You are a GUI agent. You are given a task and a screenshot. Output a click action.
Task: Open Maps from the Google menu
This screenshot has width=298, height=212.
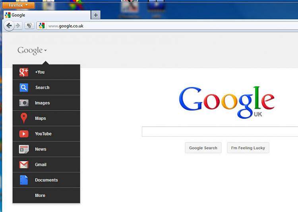(x=46, y=118)
